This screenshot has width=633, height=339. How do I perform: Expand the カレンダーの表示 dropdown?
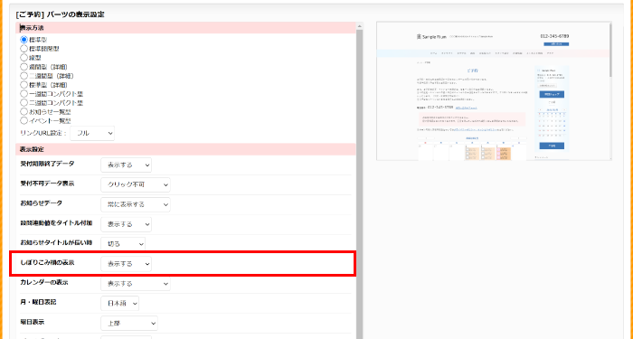(136, 284)
